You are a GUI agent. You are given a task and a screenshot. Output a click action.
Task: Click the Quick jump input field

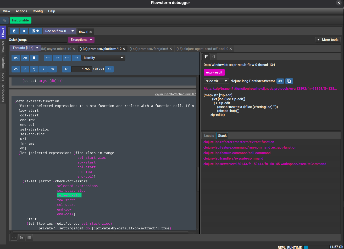(47, 40)
